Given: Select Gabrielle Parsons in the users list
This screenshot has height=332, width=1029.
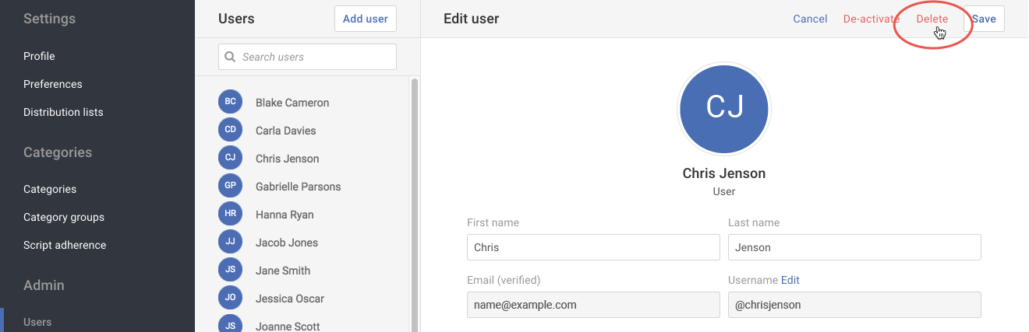Looking at the screenshot, I should (x=299, y=187).
